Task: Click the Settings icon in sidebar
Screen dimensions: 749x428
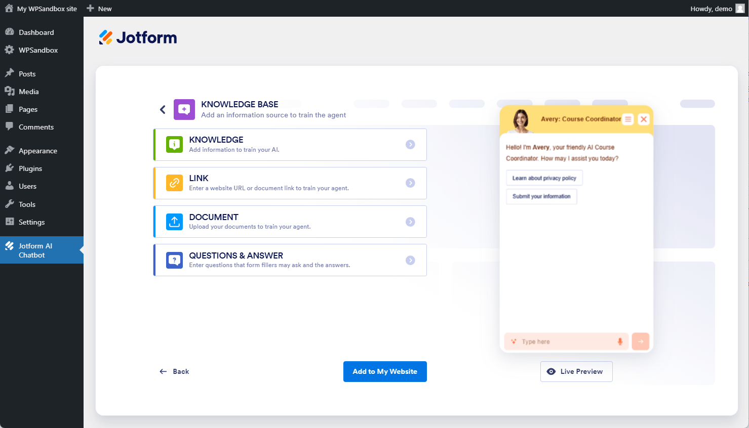Action: coord(10,222)
